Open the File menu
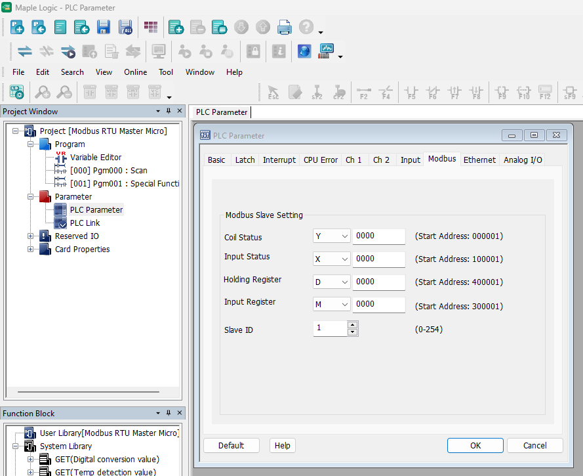The image size is (583, 476). (x=18, y=72)
